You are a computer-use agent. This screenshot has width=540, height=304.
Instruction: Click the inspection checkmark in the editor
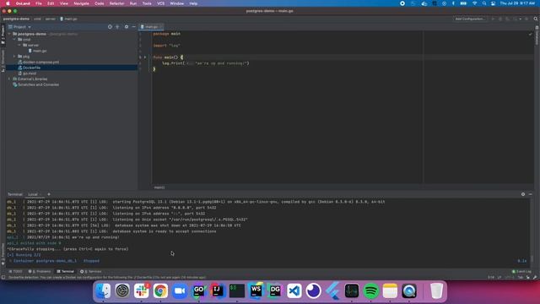click(530, 34)
